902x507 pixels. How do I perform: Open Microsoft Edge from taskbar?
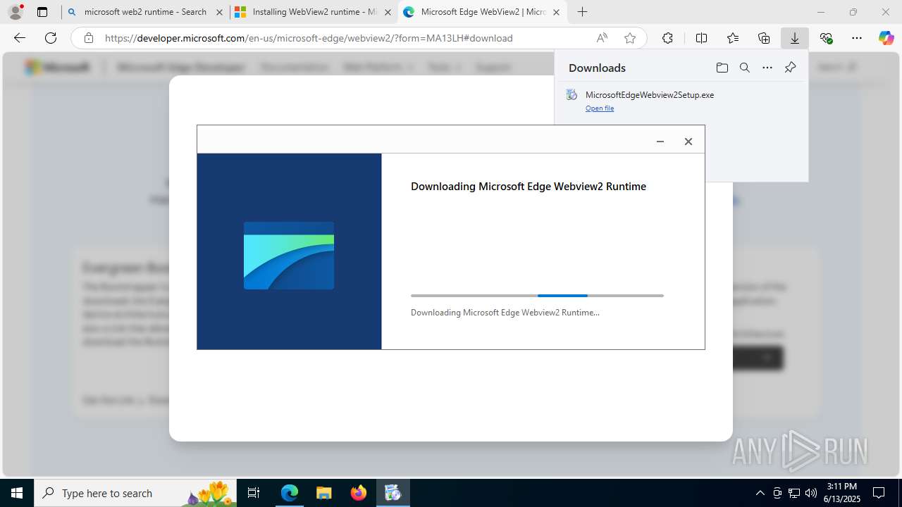point(290,493)
